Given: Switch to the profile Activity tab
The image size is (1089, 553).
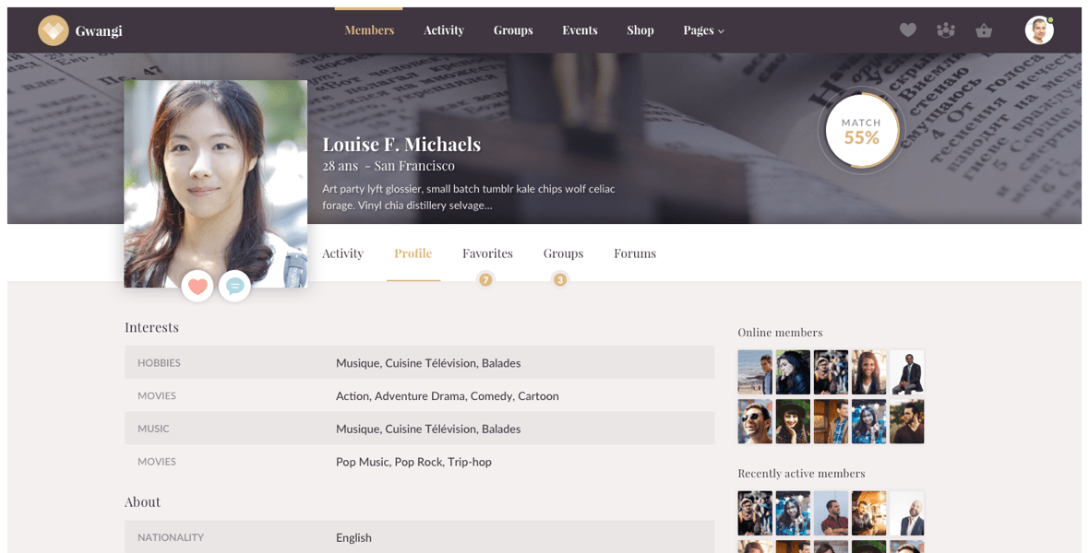Looking at the screenshot, I should [342, 253].
